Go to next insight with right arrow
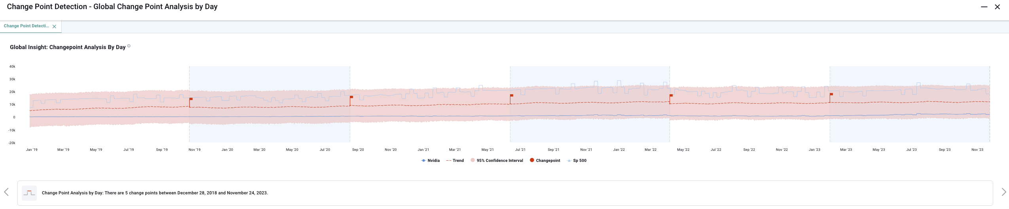Viewport: 1009px width, 209px height. [x=1003, y=192]
